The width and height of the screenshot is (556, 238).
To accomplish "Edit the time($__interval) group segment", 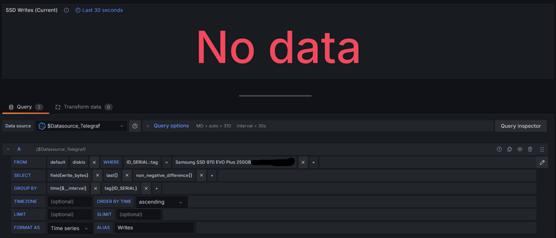I will pyautogui.click(x=69, y=189).
